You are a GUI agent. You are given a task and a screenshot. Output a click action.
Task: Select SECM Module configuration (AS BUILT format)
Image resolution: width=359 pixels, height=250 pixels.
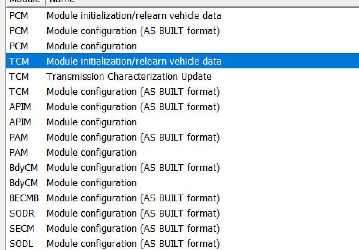pos(114,228)
